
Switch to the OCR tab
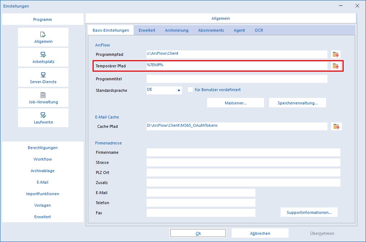259,30
